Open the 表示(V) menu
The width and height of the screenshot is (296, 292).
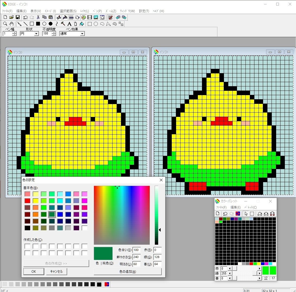pyautogui.click(x=36, y=11)
